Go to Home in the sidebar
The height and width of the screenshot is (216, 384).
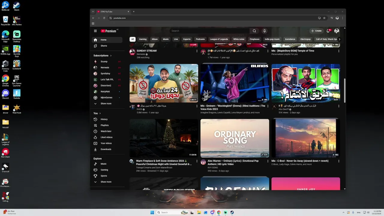pos(107,40)
